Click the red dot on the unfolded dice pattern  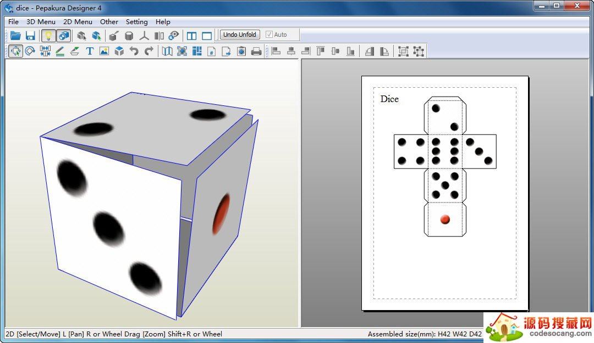pos(445,220)
